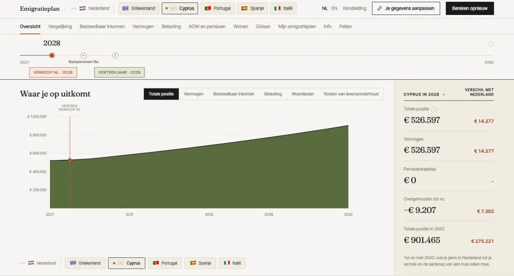Click the orange departure point on the chart
514x276 pixels.
click(70, 160)
